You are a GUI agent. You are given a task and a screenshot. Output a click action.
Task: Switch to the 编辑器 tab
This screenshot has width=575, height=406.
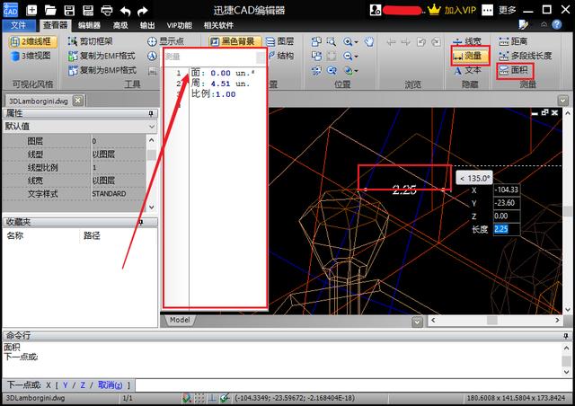89,25
